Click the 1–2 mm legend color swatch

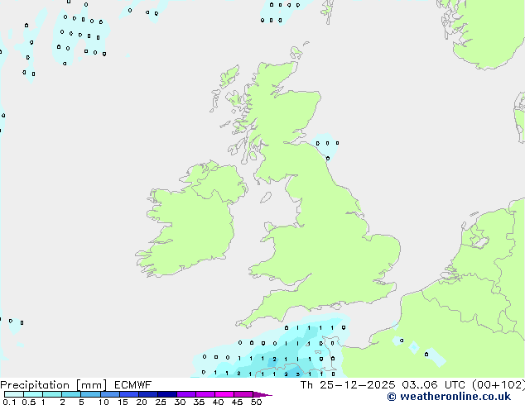(52, 394)
